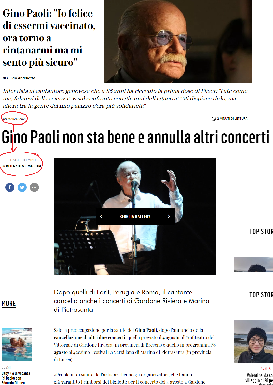The height and width of the screenshot is (385, 273).
Task: Open Redazione Musica author link
Action: (x=24, y=166)
